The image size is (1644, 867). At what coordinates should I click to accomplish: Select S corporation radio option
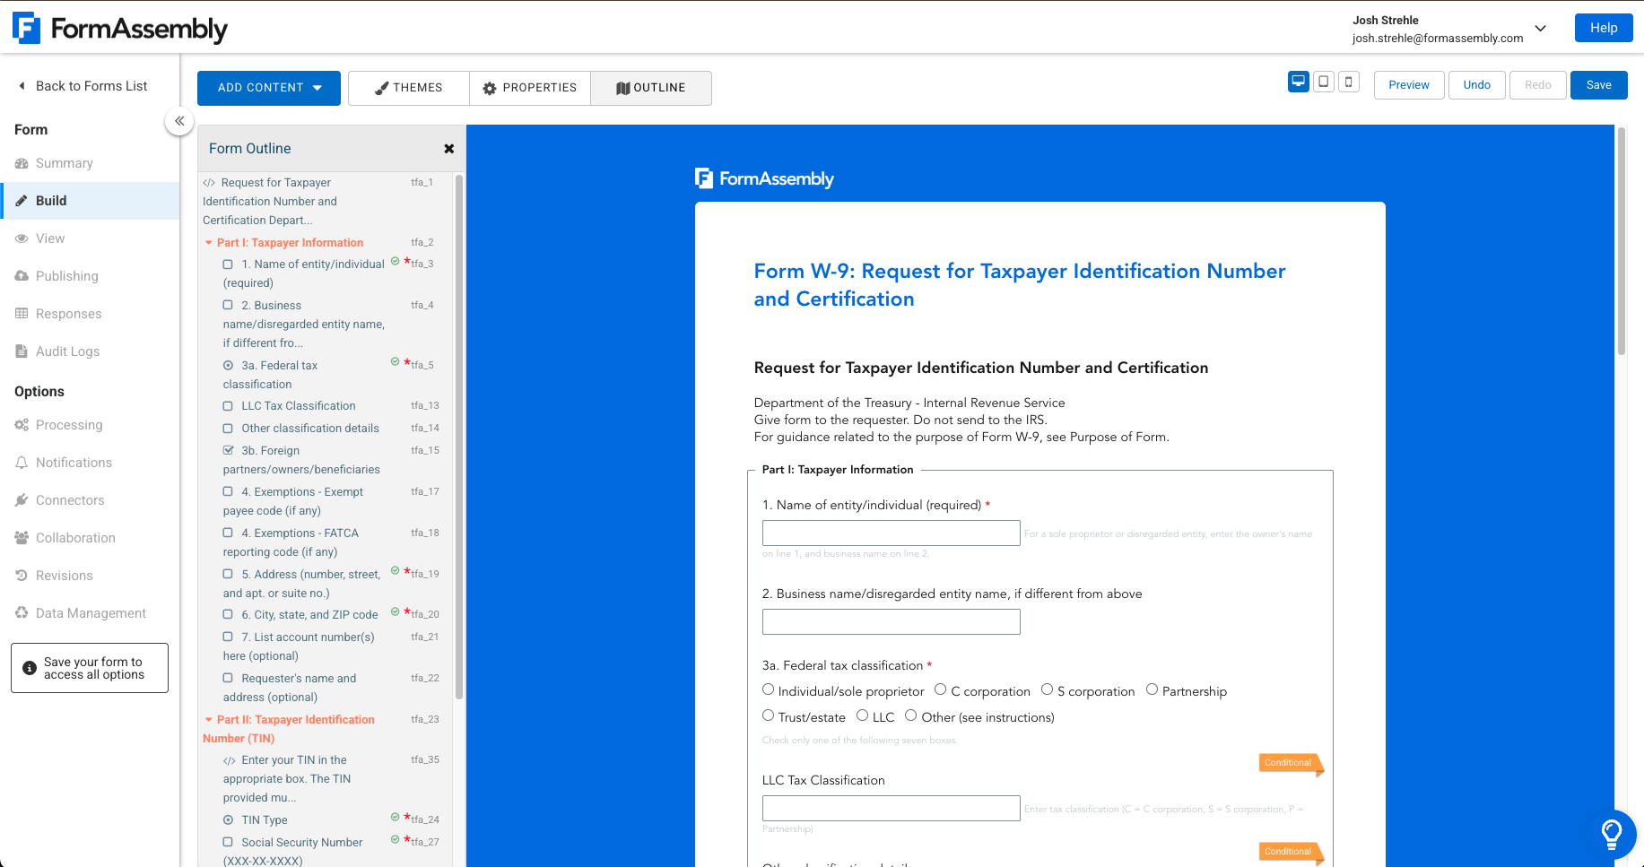[1047, 689]
